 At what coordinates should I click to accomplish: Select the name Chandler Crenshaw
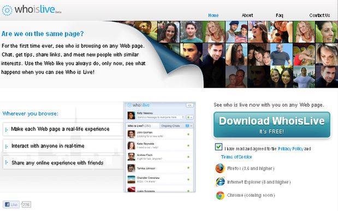click(148, 178)
